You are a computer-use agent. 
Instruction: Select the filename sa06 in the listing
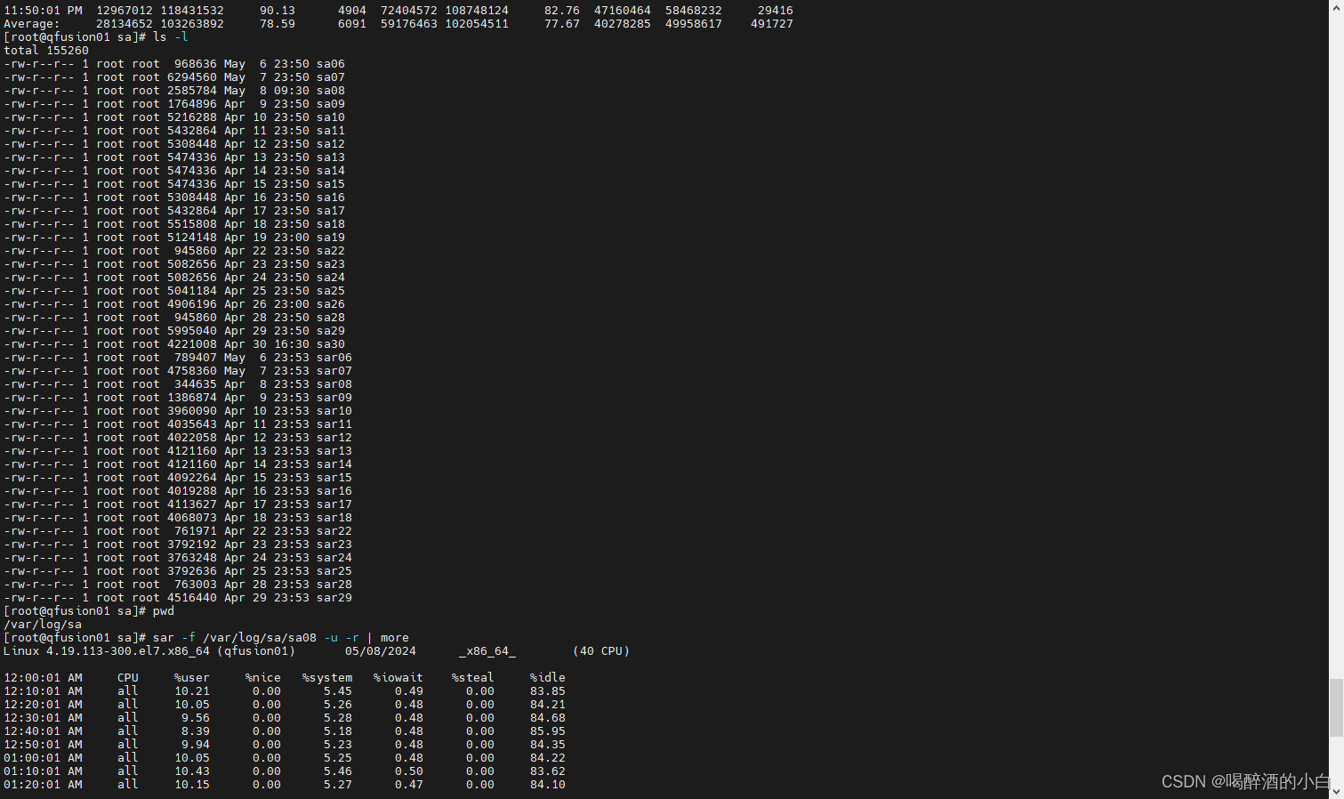coord(331,63)
